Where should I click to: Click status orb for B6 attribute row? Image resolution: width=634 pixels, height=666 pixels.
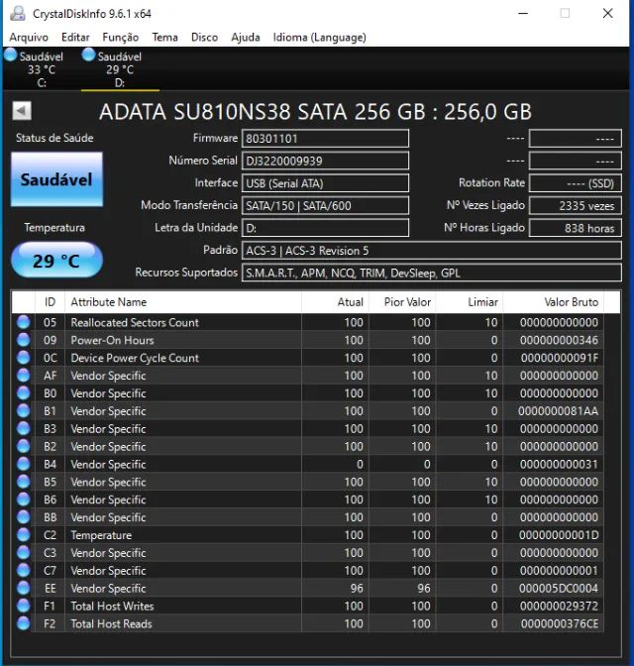tap(24, 499)
